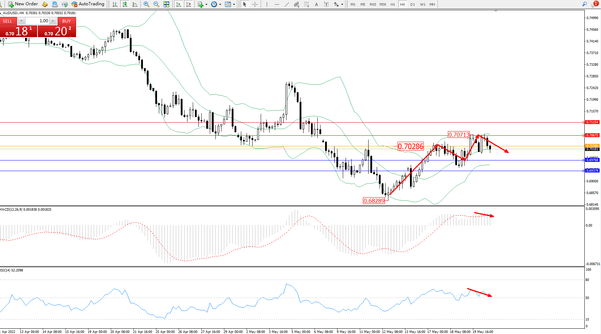Click the tile windows icon

click(x=166, y=4)
